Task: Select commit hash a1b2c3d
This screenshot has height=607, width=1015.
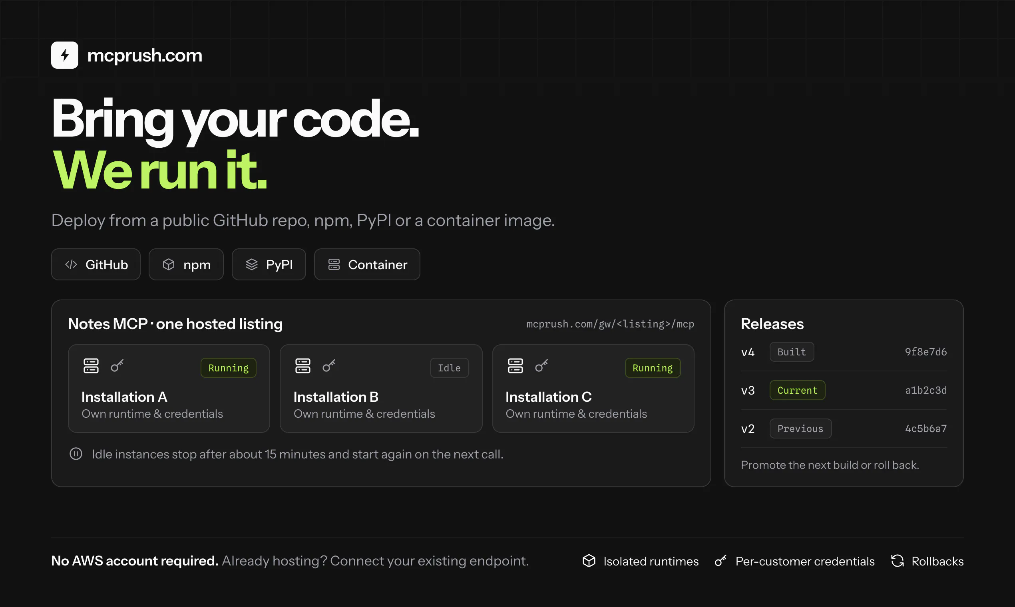Action: (x=926, y=391)
